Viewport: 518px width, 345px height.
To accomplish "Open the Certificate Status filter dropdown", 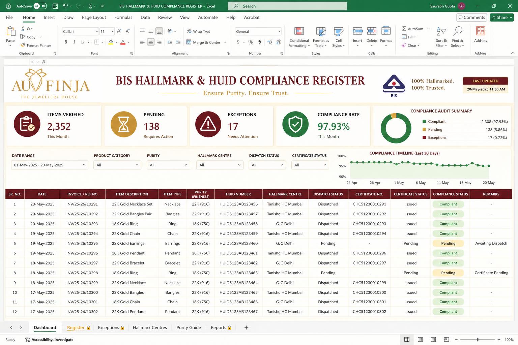I will [x=310, y=165].
